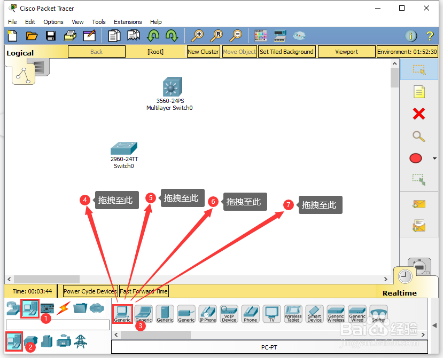Pick the Wireless Tablet device
The height and width of the screenshot is (358, 443).
click(293, 314)
